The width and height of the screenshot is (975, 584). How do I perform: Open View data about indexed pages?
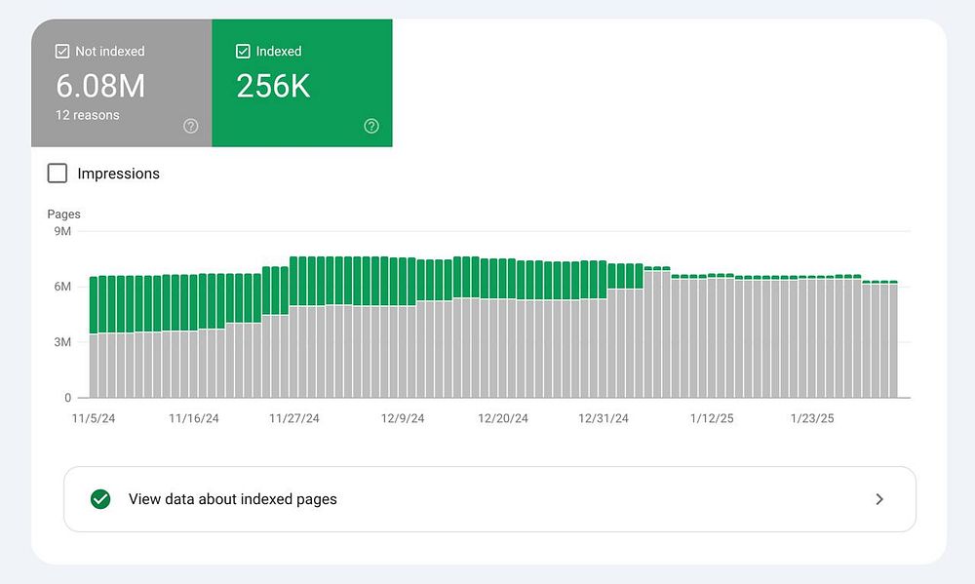point(233,499)
